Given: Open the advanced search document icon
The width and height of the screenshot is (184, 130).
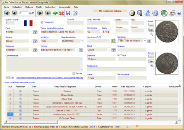Looking at the screenshot, I should click(148, 13).
